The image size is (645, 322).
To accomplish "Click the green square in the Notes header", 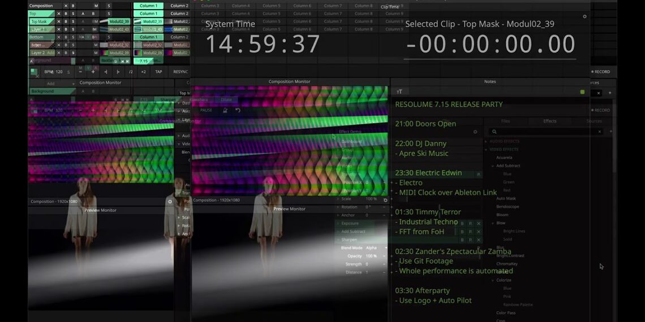I will click(x=582, y=92).
